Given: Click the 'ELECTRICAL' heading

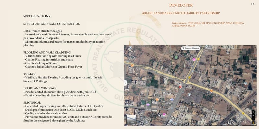Looking at the screenshot, I should 32,103.
